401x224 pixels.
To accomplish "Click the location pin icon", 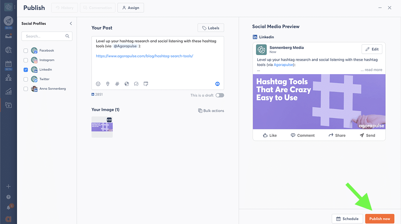I will 108,84.
